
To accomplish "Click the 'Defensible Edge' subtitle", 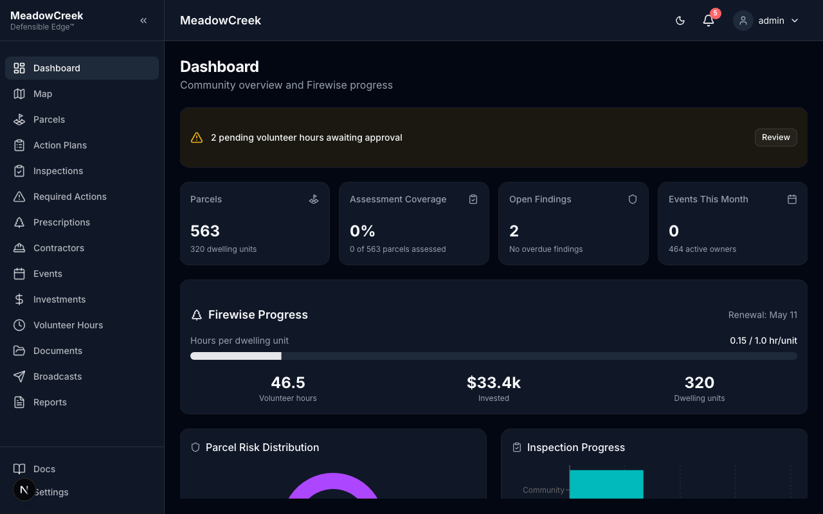I will click(42, 27).
